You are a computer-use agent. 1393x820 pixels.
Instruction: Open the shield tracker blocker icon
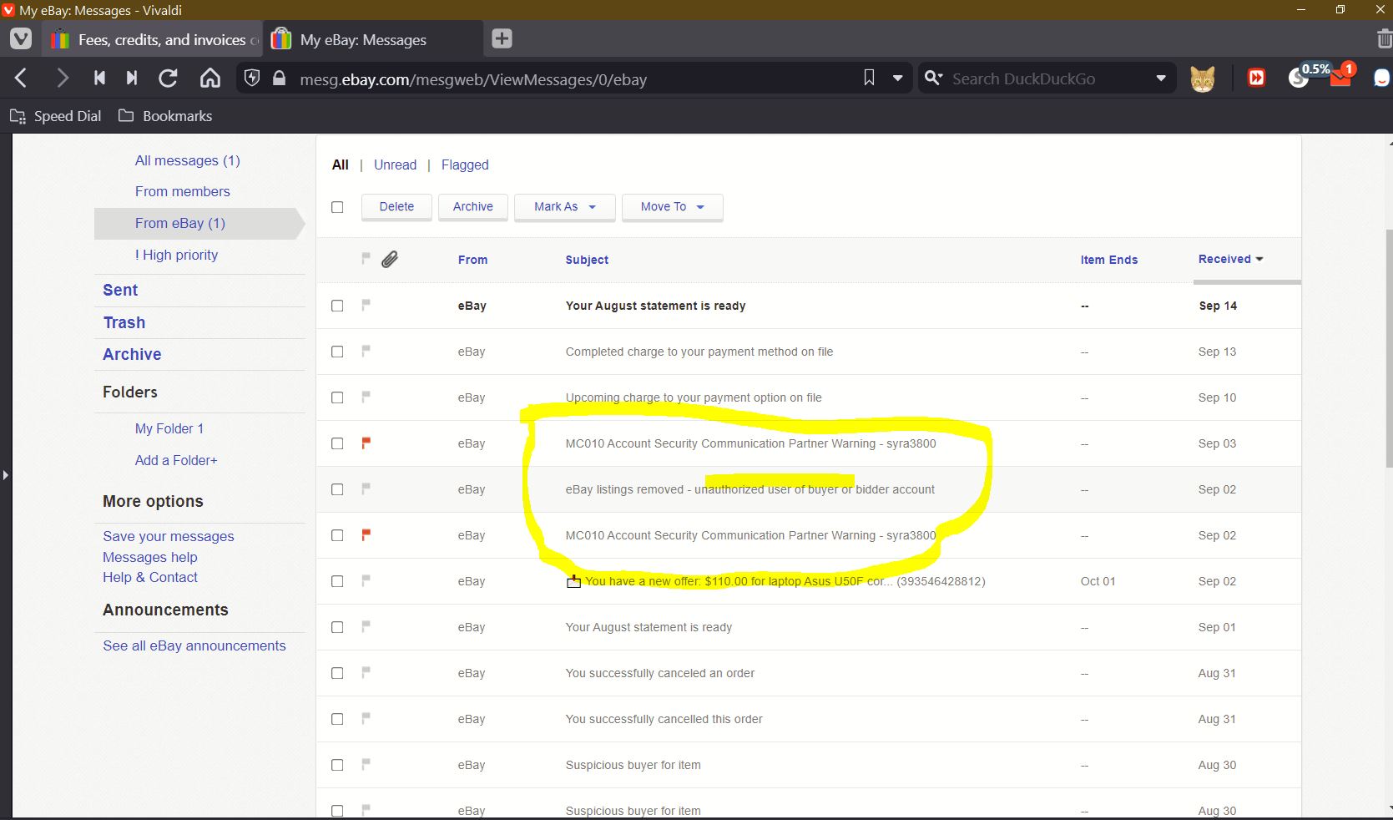[252, 78]
